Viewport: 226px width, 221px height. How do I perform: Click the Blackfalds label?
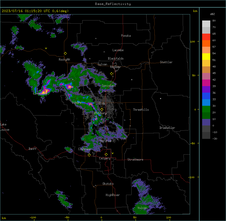[116, 59]
